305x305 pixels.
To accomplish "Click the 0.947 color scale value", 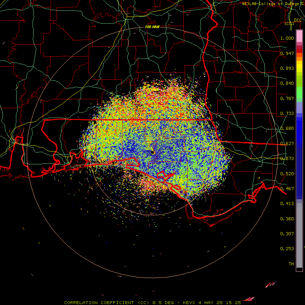I will click(x=287, y=53).
